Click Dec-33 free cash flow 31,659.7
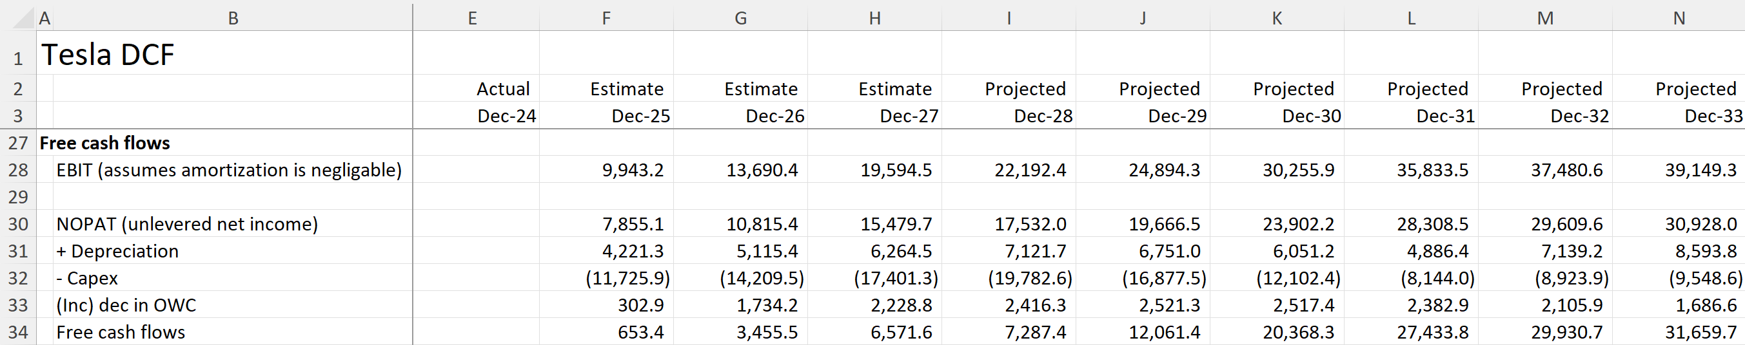 pyautogui.click(x=1701, y=332)
